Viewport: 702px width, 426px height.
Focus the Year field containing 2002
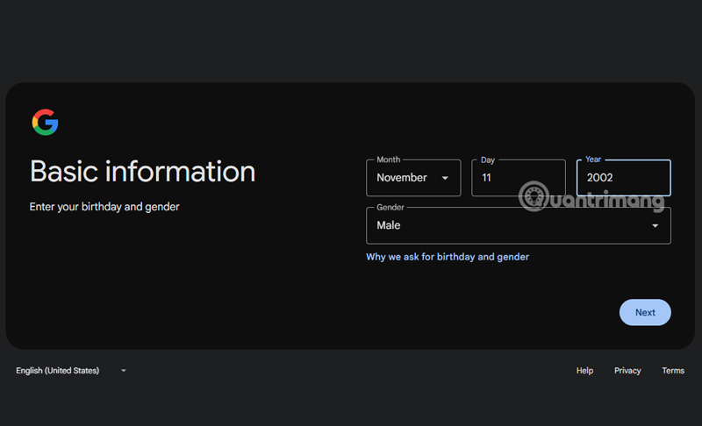coord(623,178)
